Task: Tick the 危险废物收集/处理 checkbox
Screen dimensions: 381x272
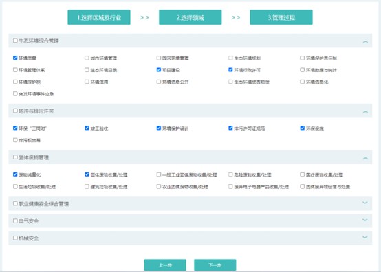Action: point(230,174)
